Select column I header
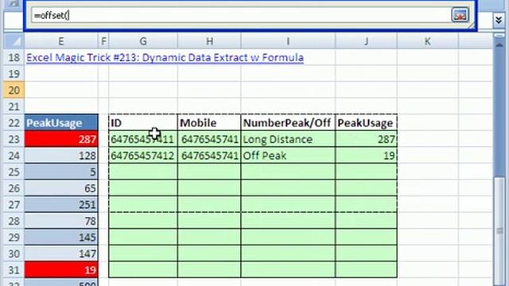Image resolution: width=509 pixels, height=286 pixels. 288,41
